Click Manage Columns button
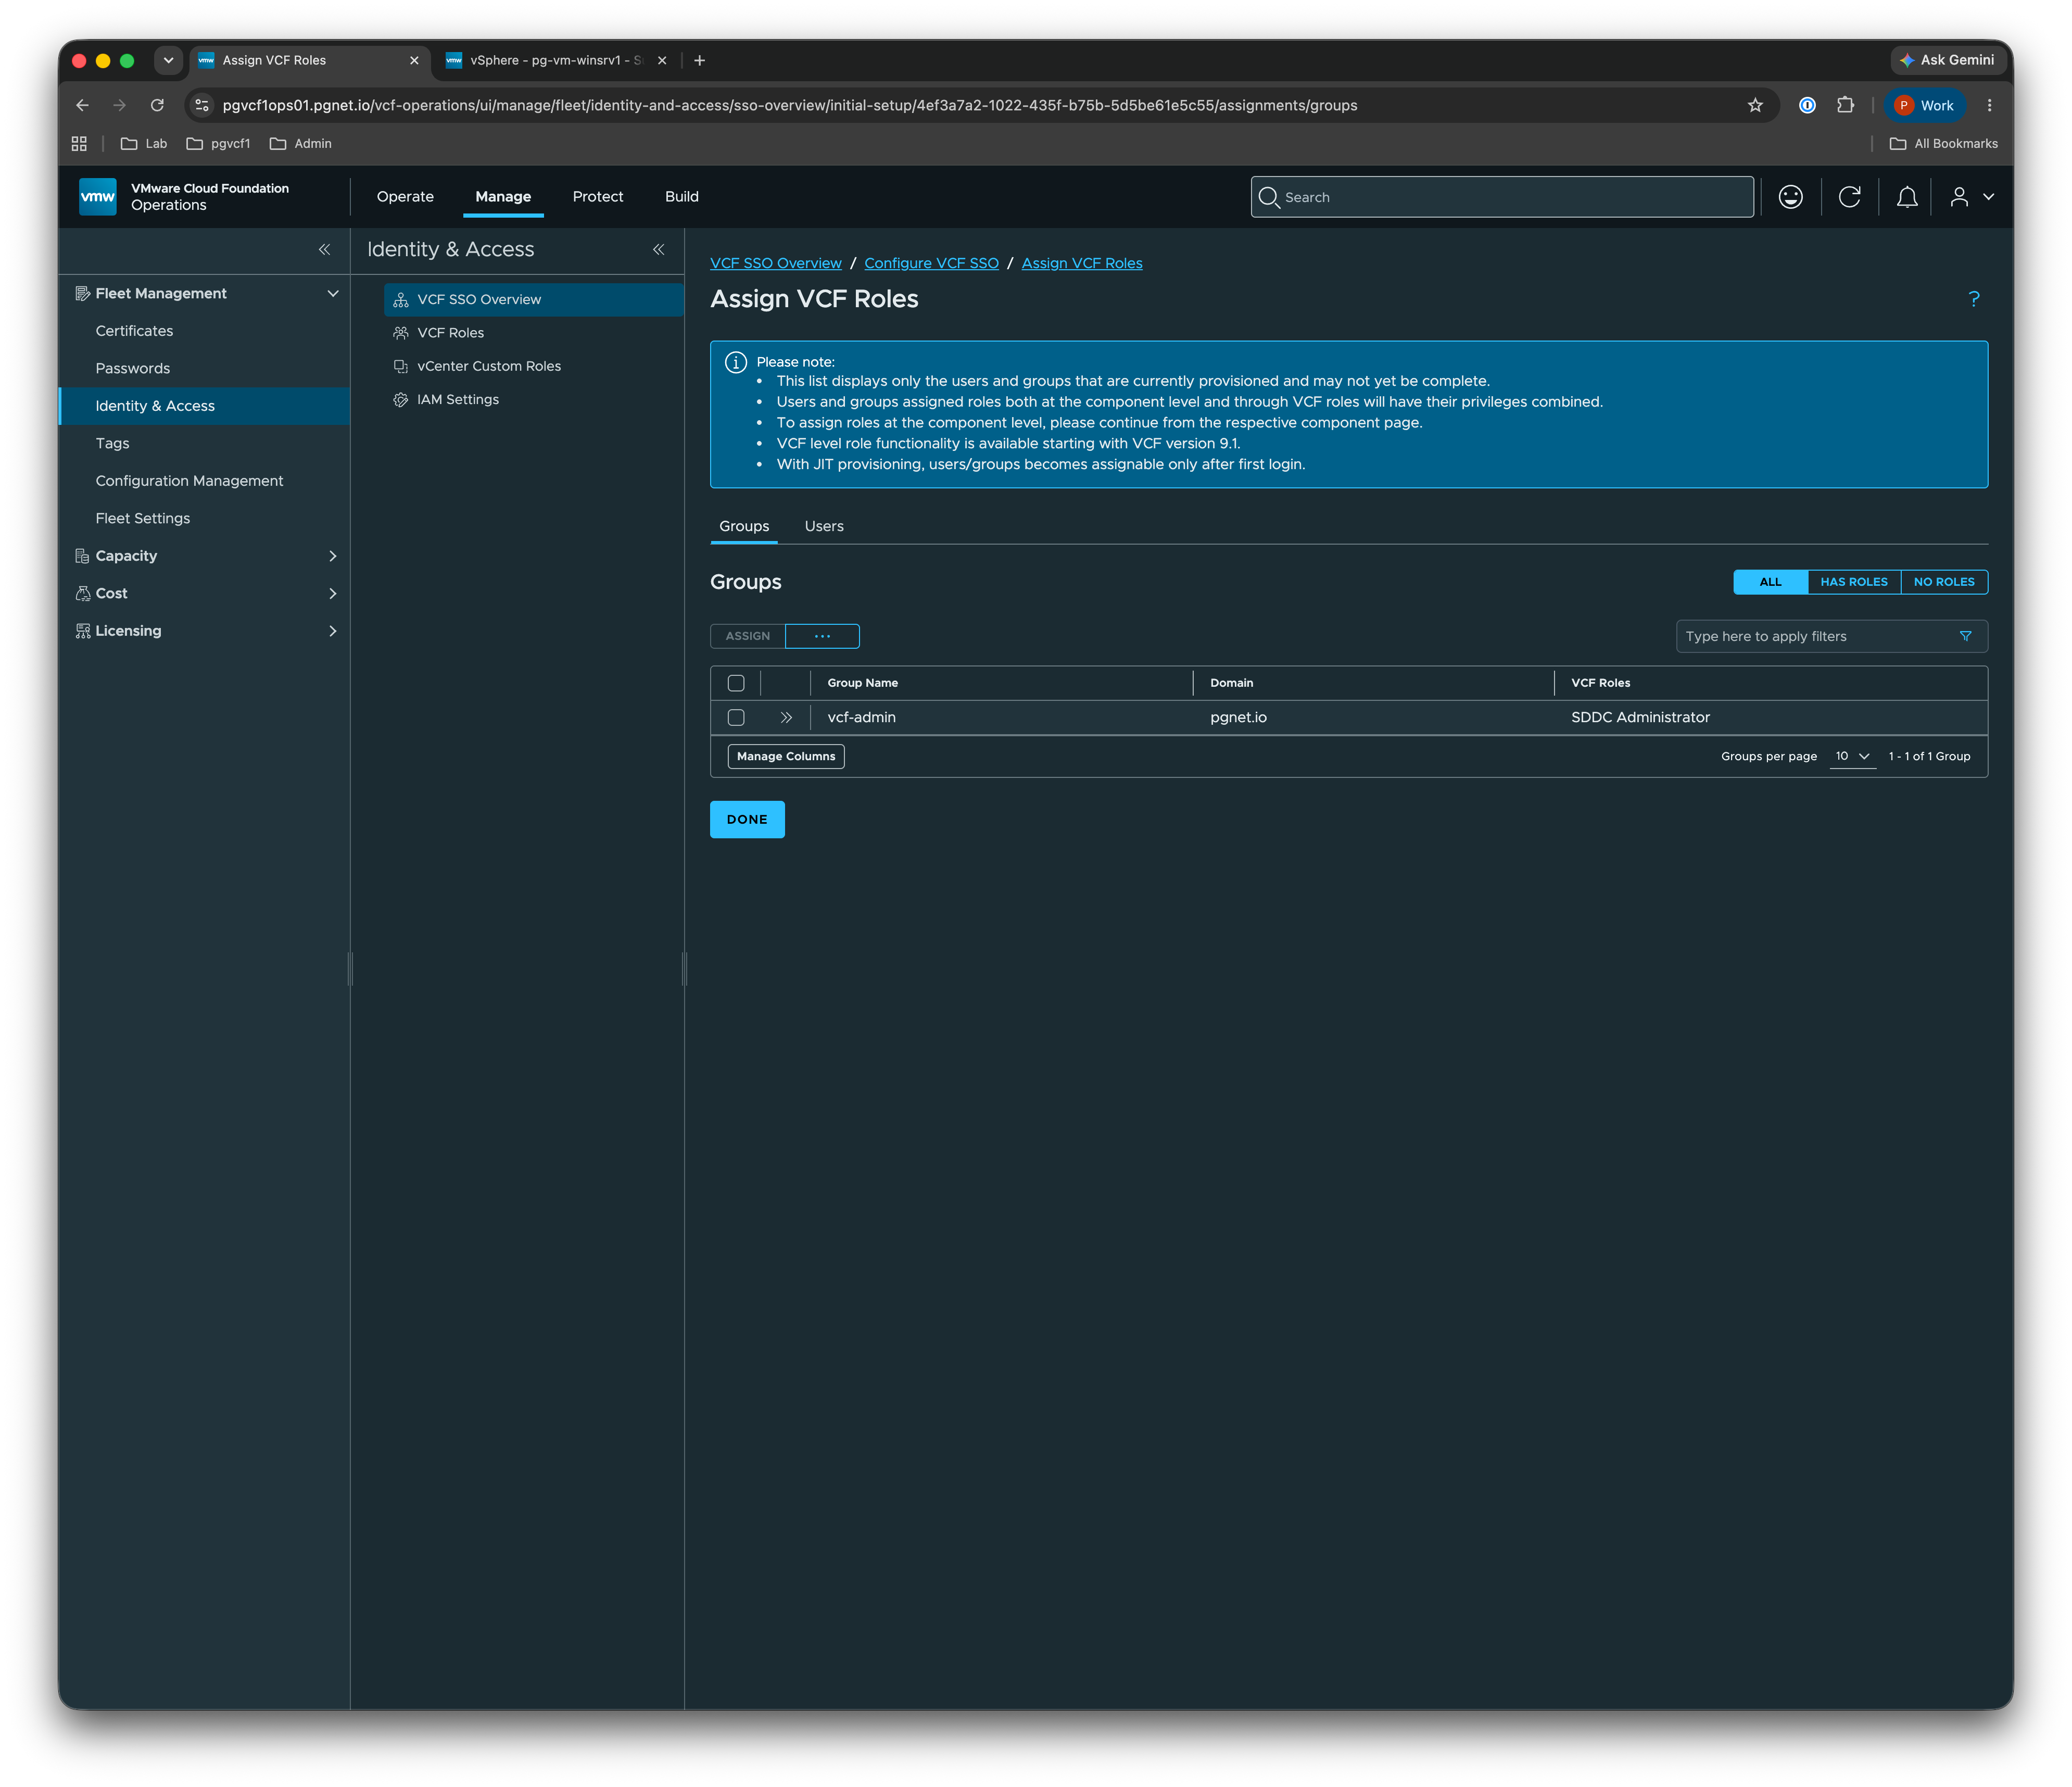Screen dimensions: 2072x1787 pos(786,756)
